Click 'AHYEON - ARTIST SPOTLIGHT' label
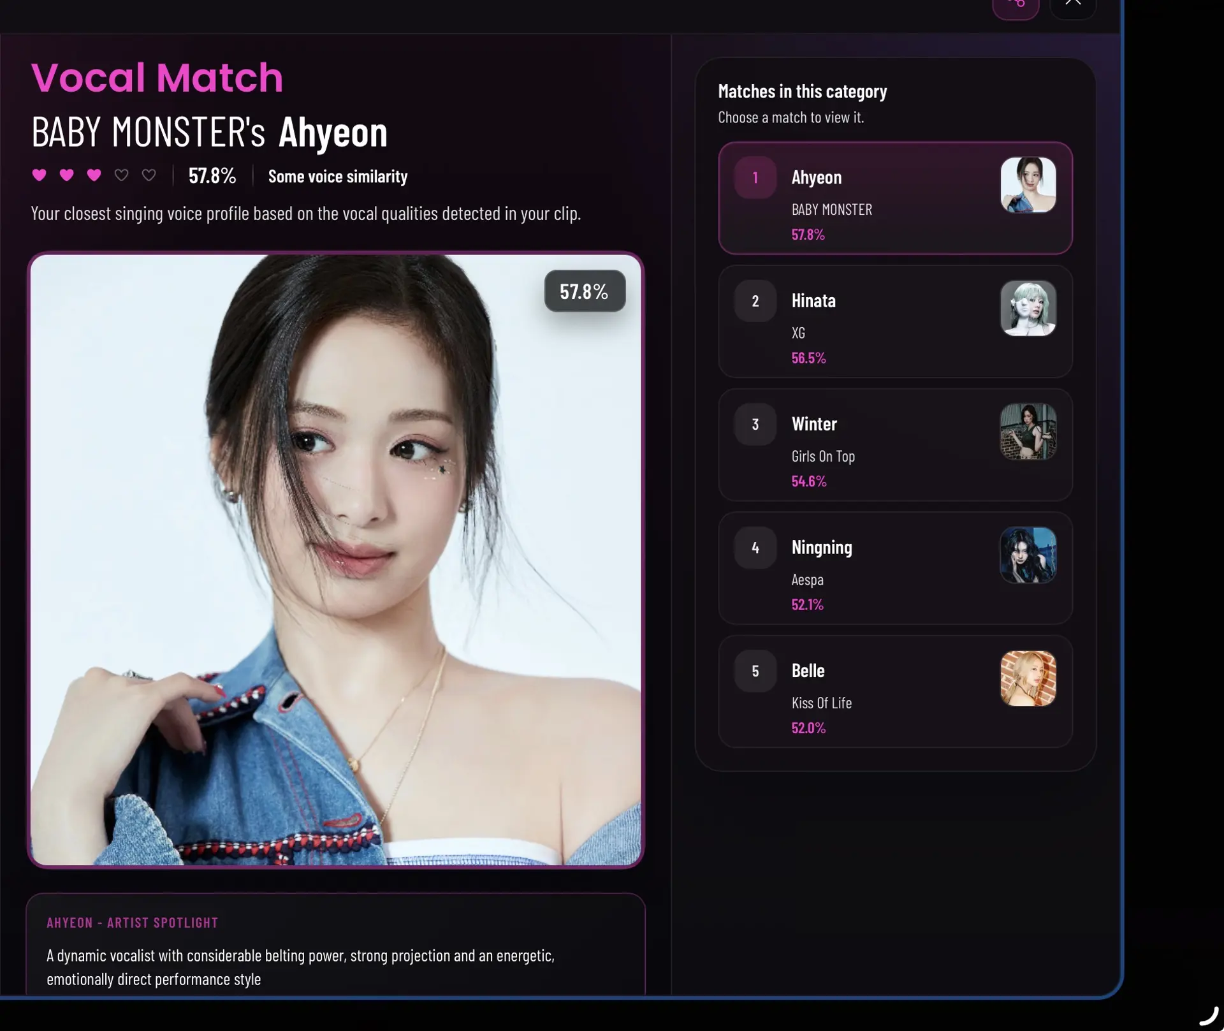 (x=133, y=923)
